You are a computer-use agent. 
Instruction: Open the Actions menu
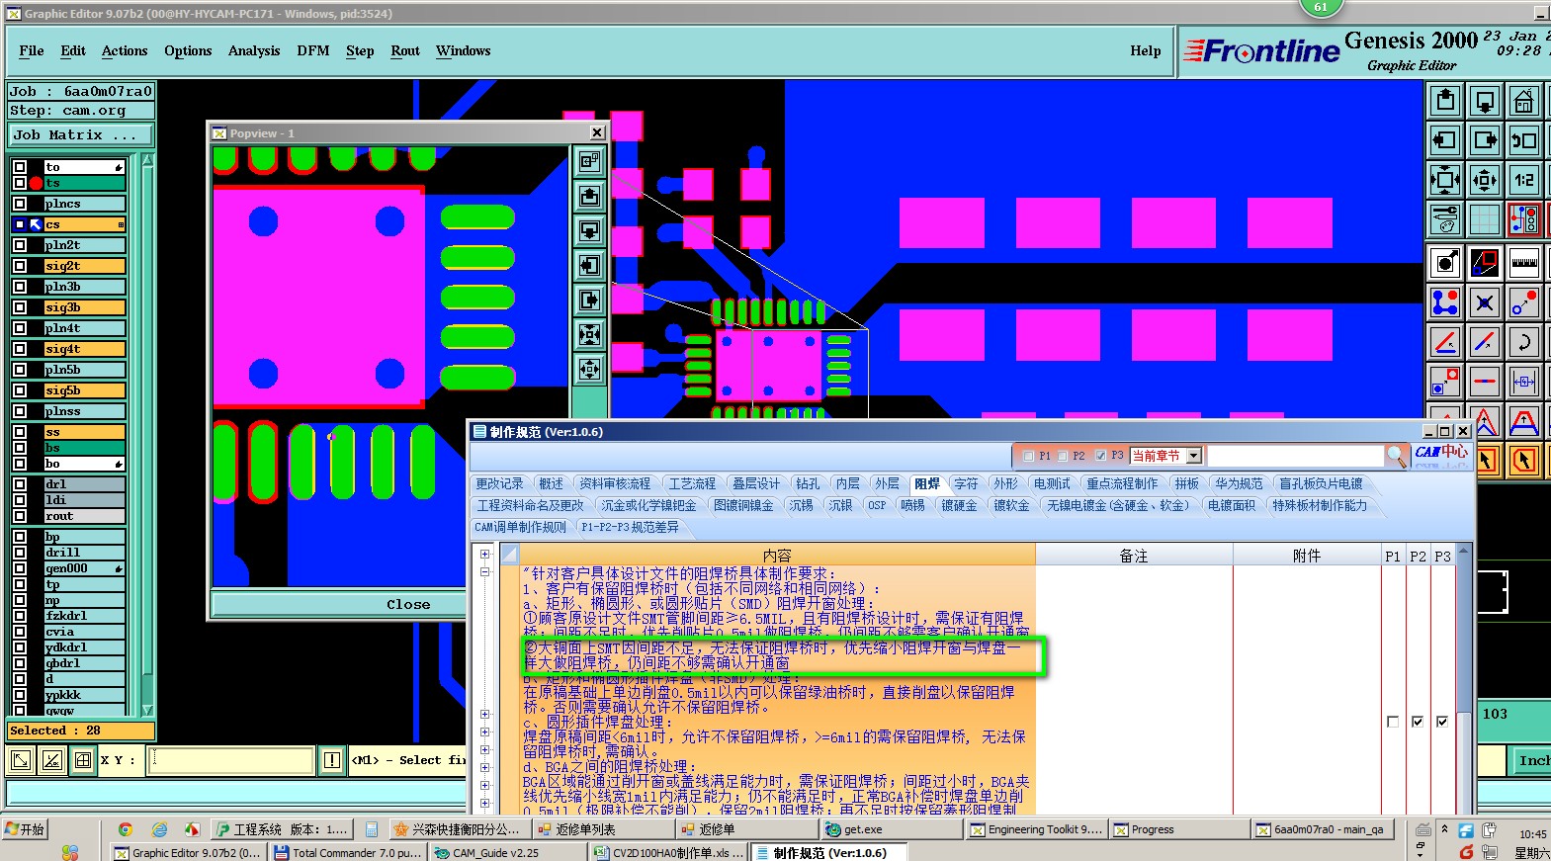pos(125,51)
